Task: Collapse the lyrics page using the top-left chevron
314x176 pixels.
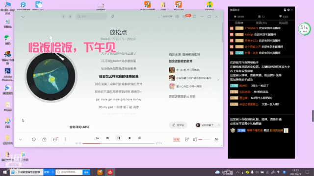Action: 23,17
